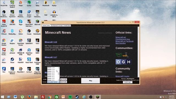Click version list scroll-up arrow
This screenshot has width=176, height=99.
[59, 68]
